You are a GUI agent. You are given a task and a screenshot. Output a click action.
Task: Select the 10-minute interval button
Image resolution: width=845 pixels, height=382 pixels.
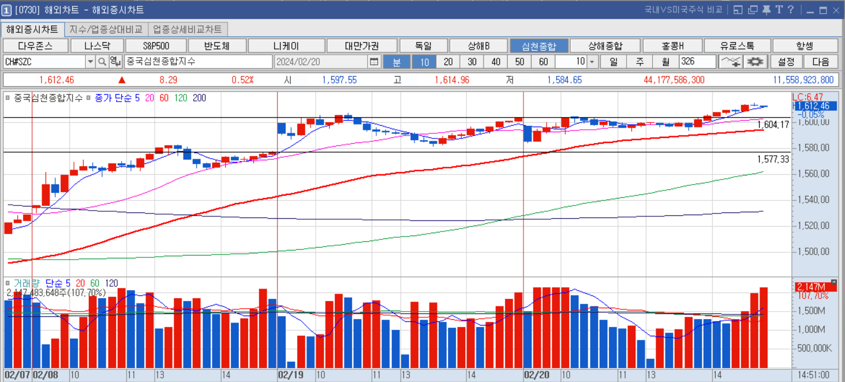[x=424, y=62]
